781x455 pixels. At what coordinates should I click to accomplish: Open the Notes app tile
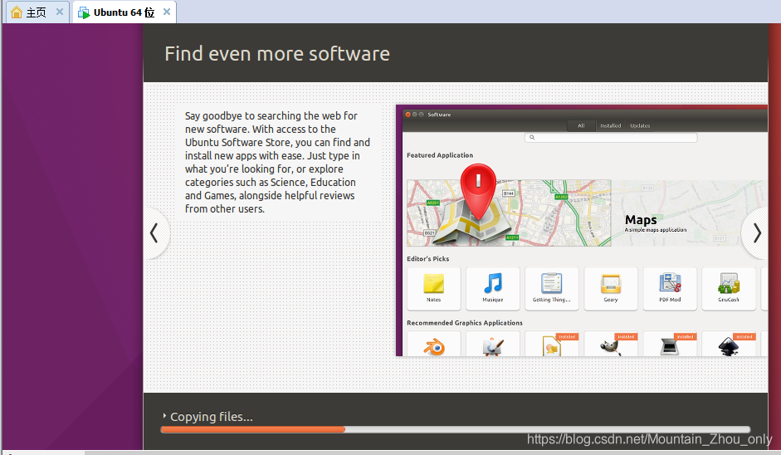click(433, 289)
